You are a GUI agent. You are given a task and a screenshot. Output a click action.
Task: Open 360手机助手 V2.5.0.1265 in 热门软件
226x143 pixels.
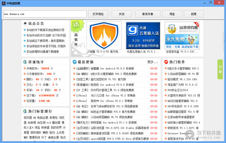[183, 106]
